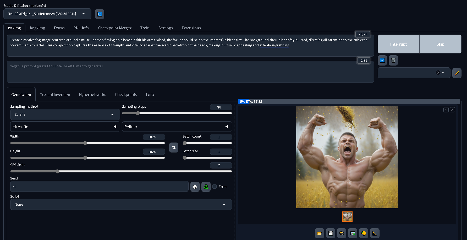467x240 pixels.
Task: Open the Script dropdown set to None
Action: click(x=121, y=205)
